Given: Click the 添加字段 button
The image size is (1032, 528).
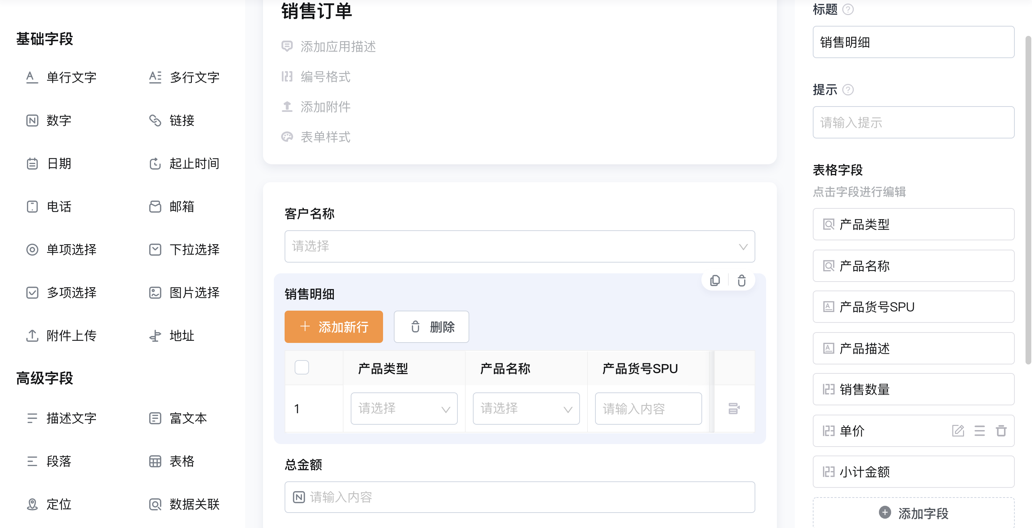Looking at the screenshot, I should 913,513.
